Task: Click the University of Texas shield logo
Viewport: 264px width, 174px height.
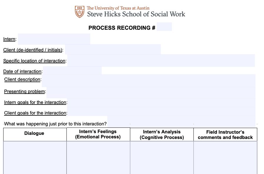Action: (80, 12)
